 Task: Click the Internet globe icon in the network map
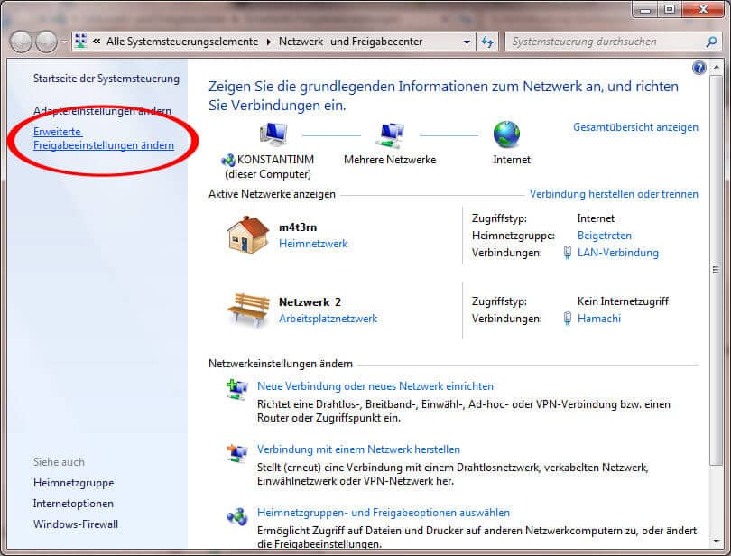[x=507, y=134]
